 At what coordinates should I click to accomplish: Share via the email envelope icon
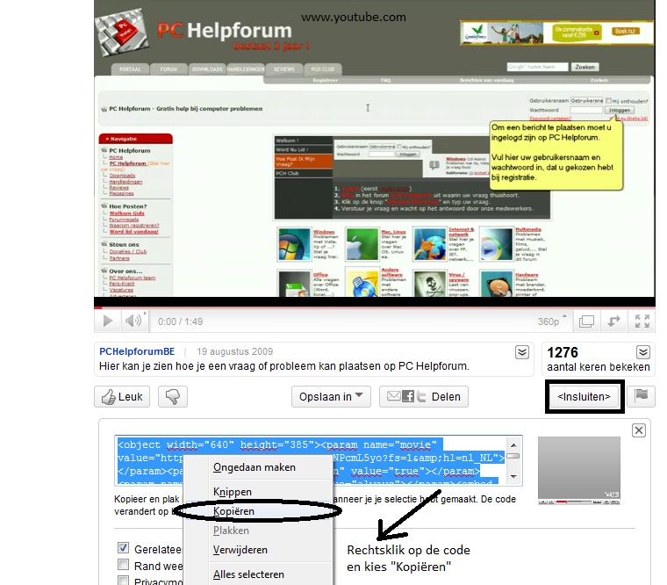coord(394,396)
